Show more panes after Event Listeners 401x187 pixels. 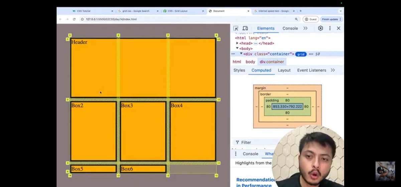332,70
